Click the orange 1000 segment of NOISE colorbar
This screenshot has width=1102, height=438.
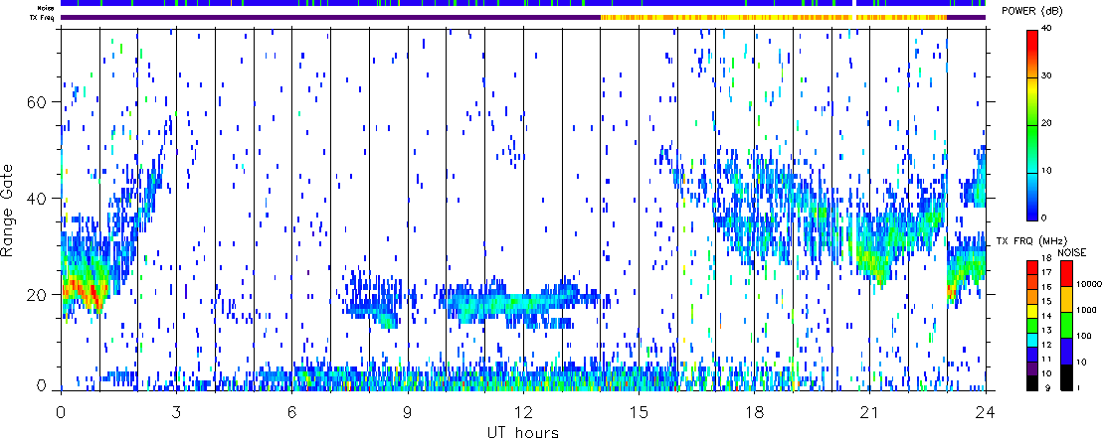point(1065,298)
